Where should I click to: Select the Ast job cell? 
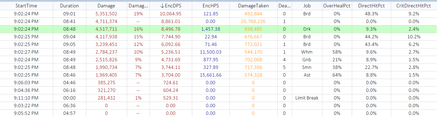[x=307, y=75]
